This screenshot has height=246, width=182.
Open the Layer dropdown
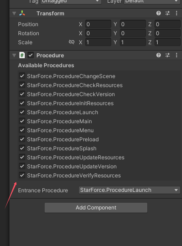click(152, 1)
